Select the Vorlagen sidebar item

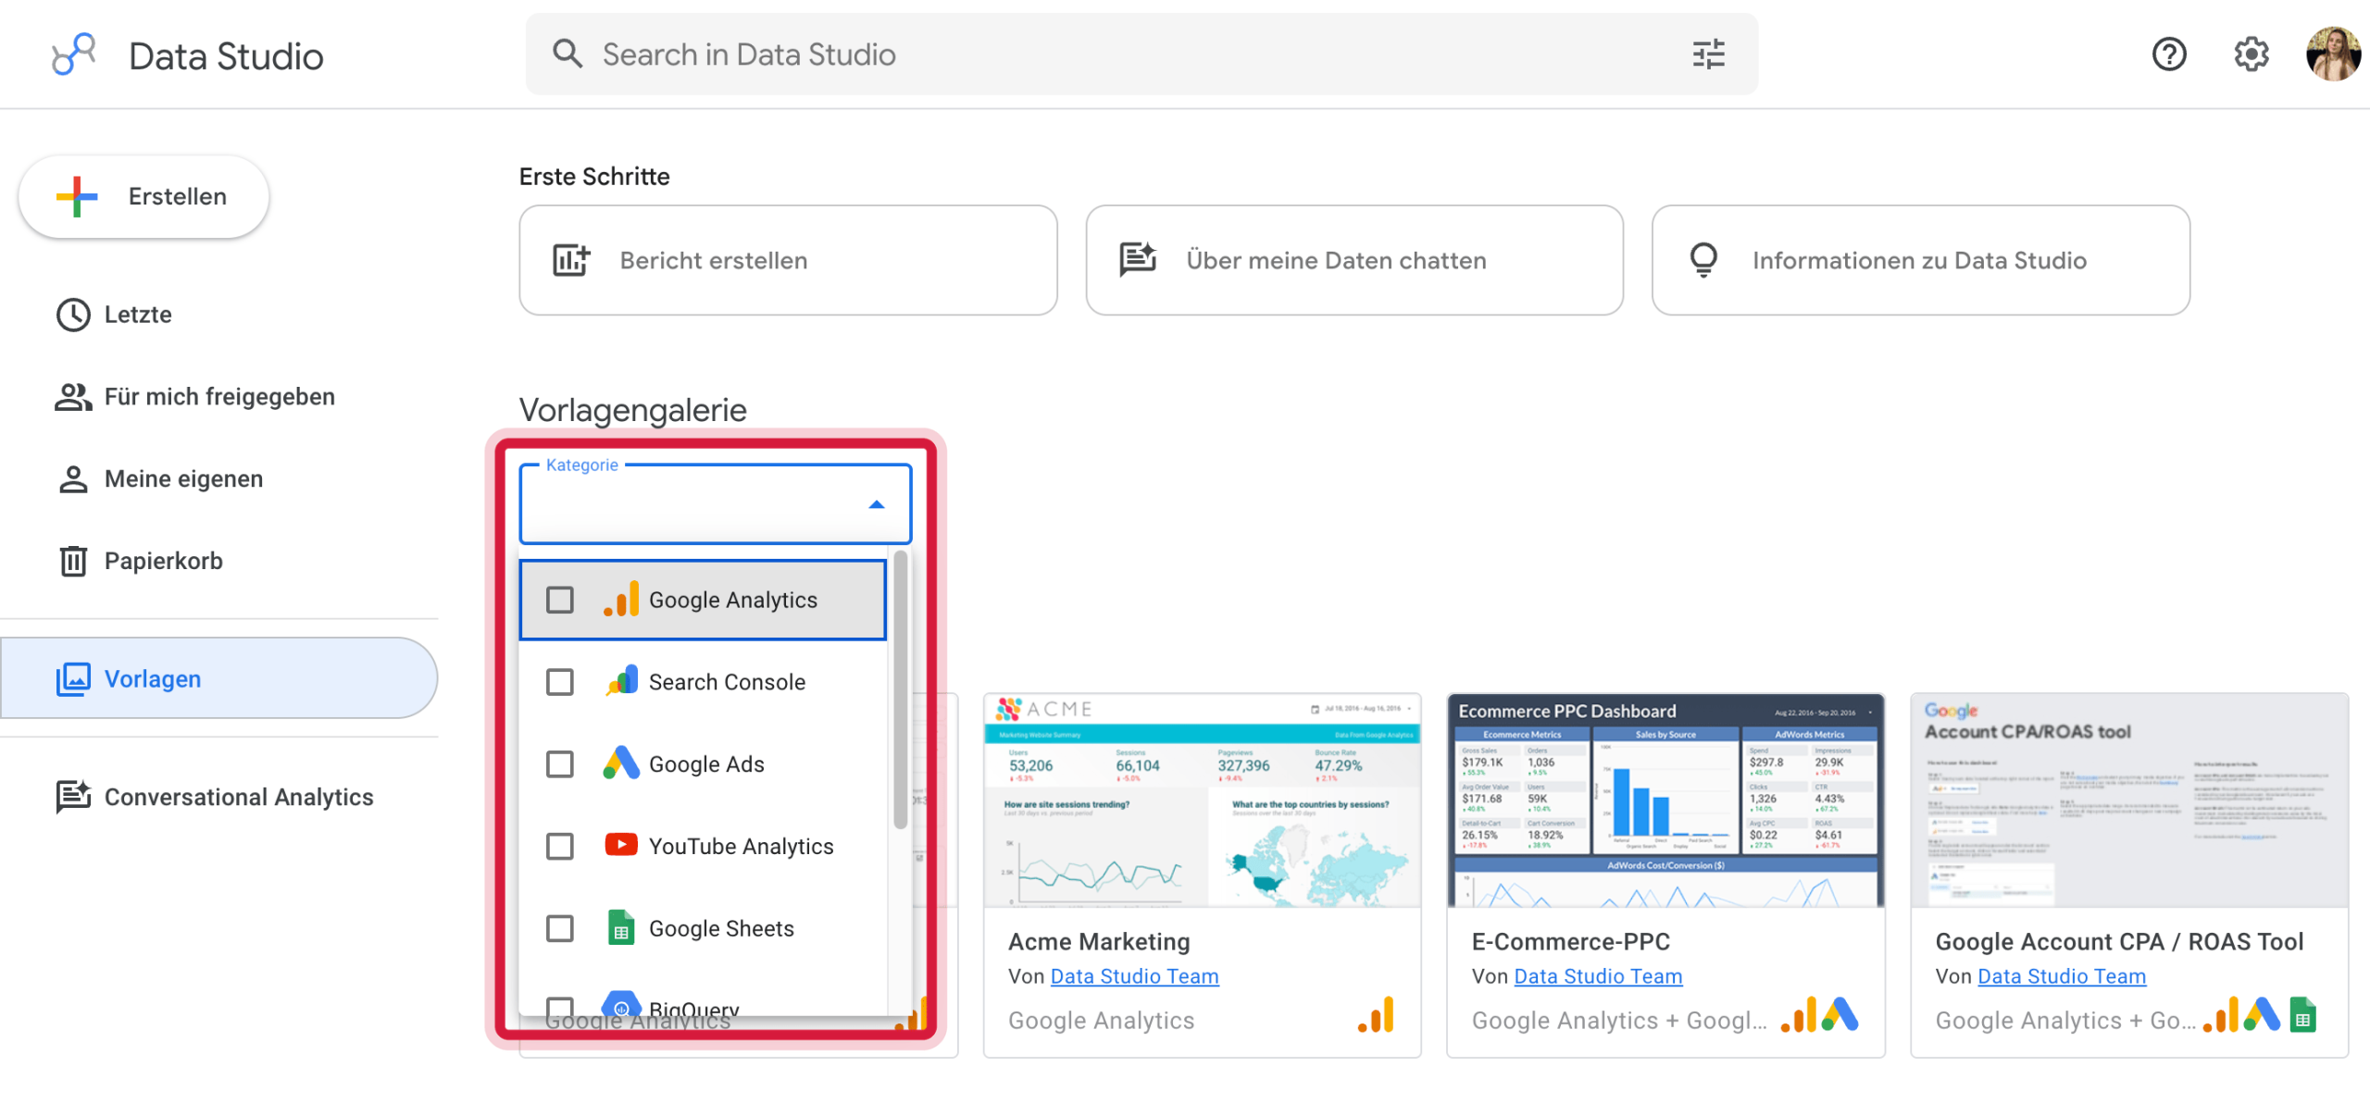(x=218, y=678)
